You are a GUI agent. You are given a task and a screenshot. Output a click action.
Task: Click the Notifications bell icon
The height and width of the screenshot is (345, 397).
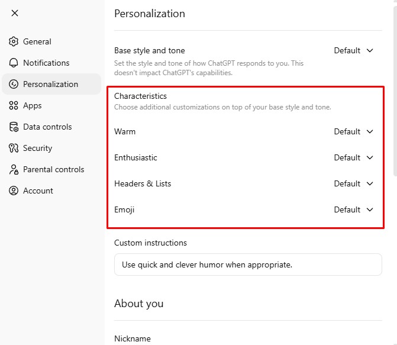pos(14,63)
